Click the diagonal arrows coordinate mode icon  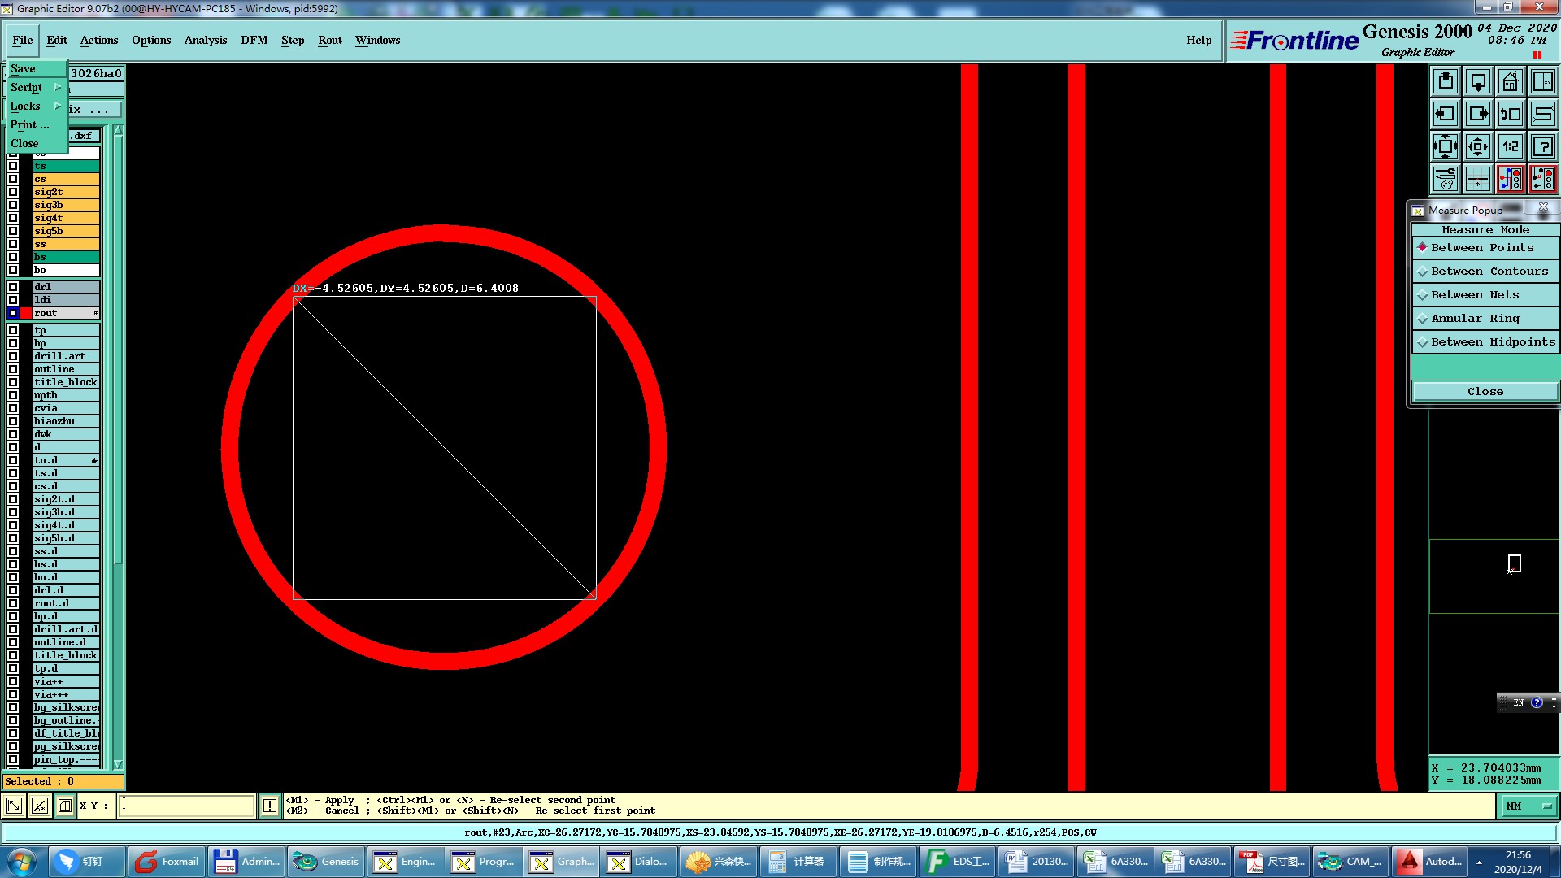click(x=14, y=806)
